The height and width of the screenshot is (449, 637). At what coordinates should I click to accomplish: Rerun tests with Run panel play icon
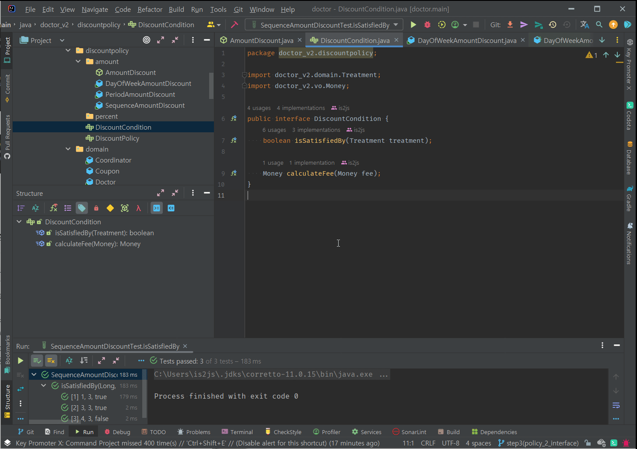(20, 361)
